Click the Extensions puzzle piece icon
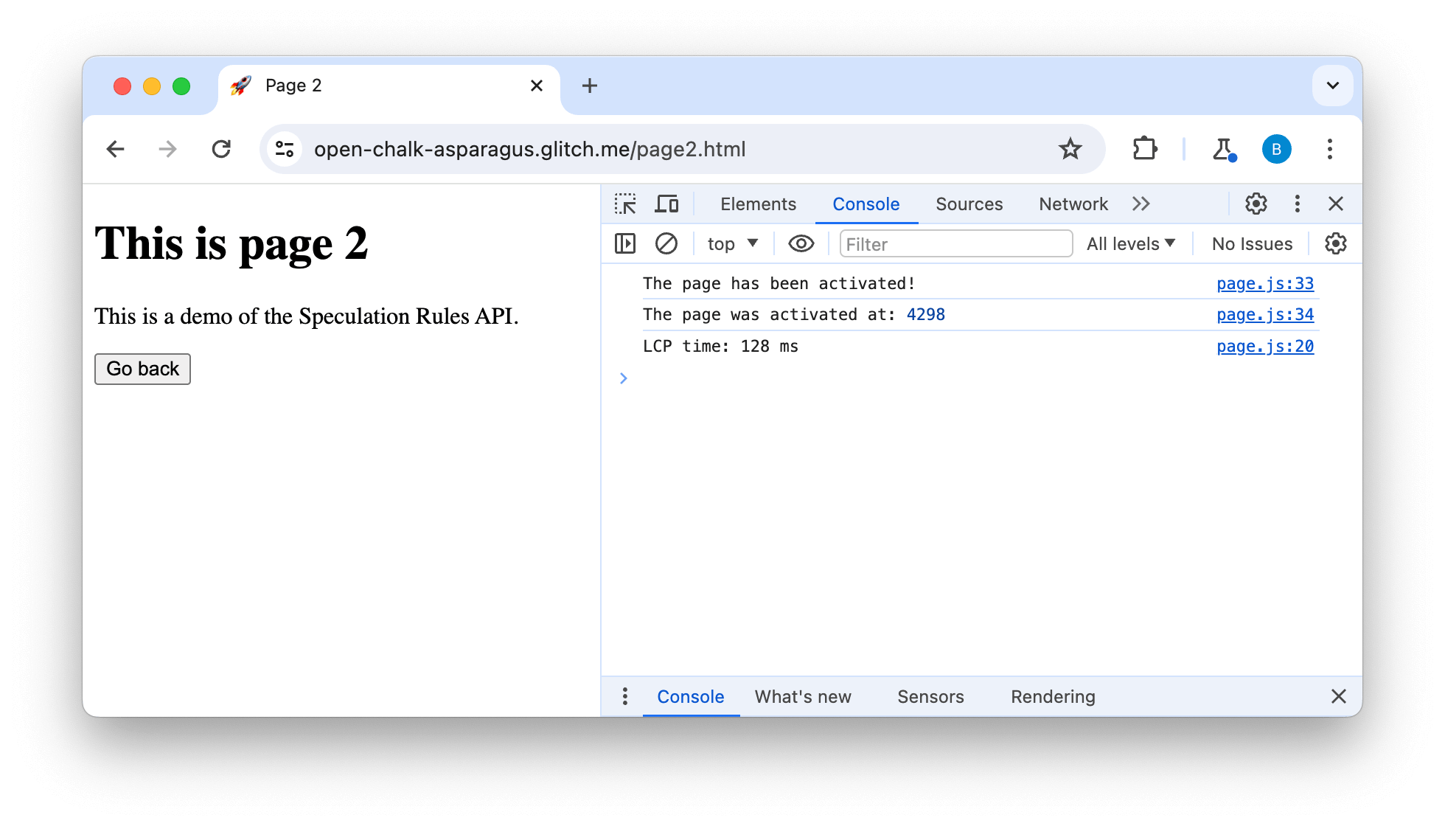This screenshot has width=1445, height=826. click(x=1142, y=150)
